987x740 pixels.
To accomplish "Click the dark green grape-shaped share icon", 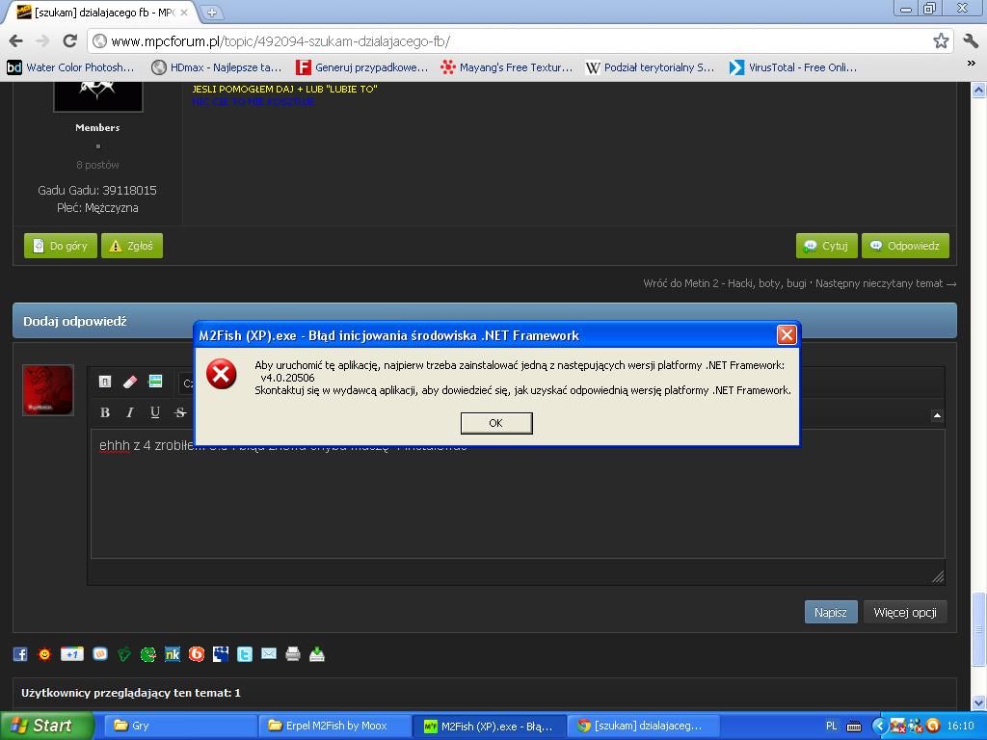I will pyautogui.click(x=124, y=654).
